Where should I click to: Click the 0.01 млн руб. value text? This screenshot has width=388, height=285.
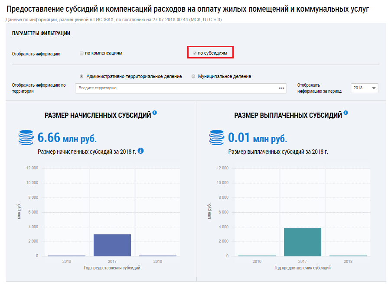258,138
